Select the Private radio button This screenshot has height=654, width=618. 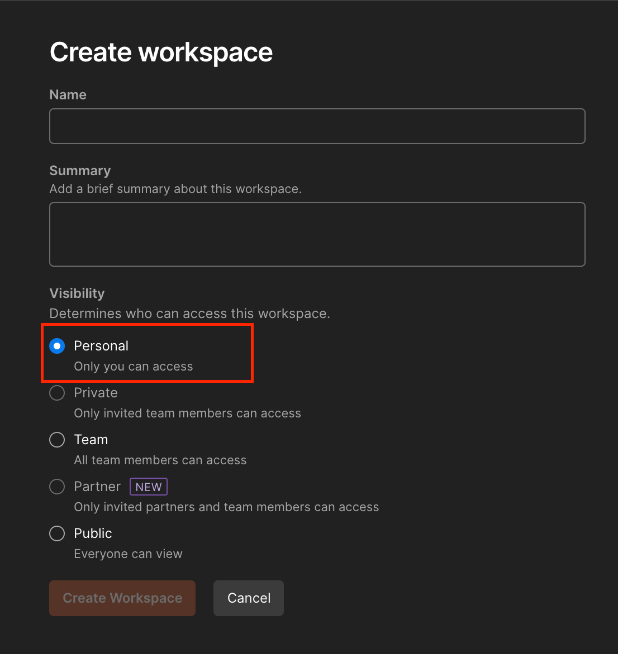[57, 393]
